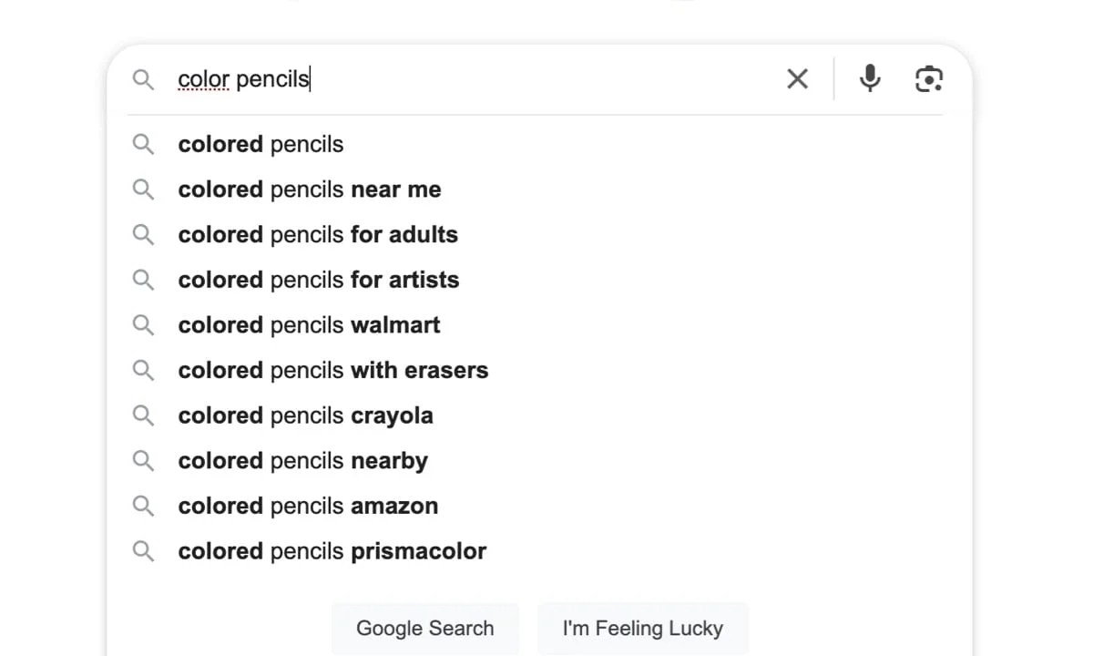Select the 'colored pencils for artists' suggestion
This screenshot has width=1093, height=656.
point(318,280)
